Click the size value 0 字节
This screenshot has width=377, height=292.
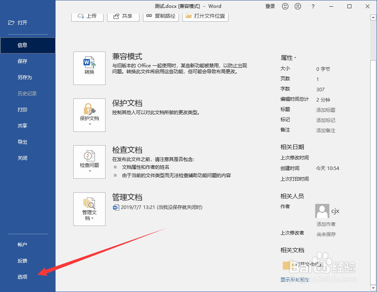pyautogui.click(x=323, y=69)
